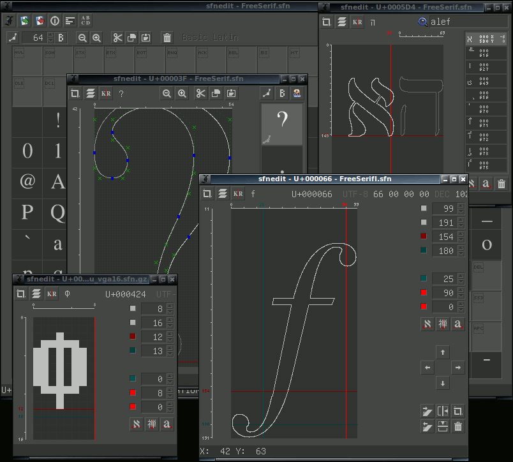513x462 pixels.
Task: Open the layers icon in U+00003F window
Action: pyautogui.click(x=91, y=94)
